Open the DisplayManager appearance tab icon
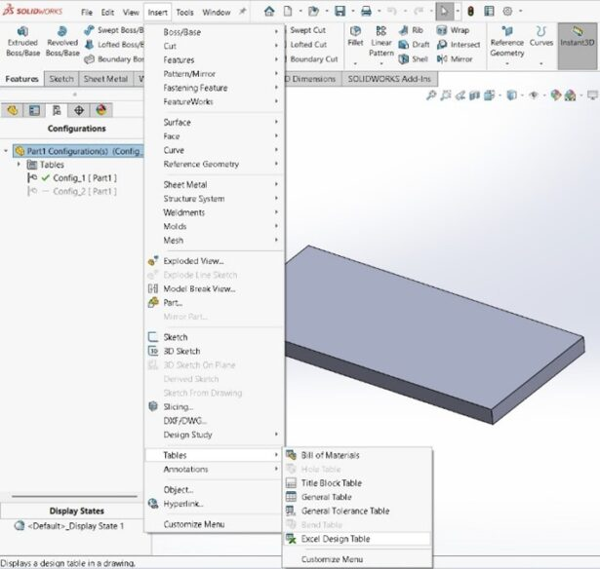This screenshot has width=600, height=569. 100,110
